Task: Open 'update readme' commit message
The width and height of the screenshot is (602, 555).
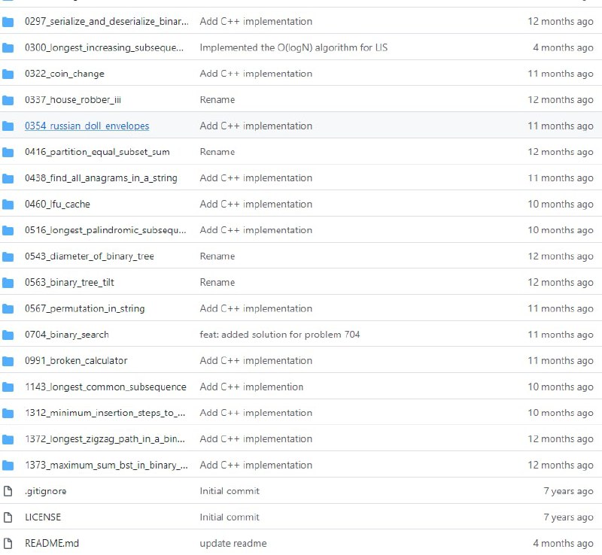Action: [x=233, y=544]
